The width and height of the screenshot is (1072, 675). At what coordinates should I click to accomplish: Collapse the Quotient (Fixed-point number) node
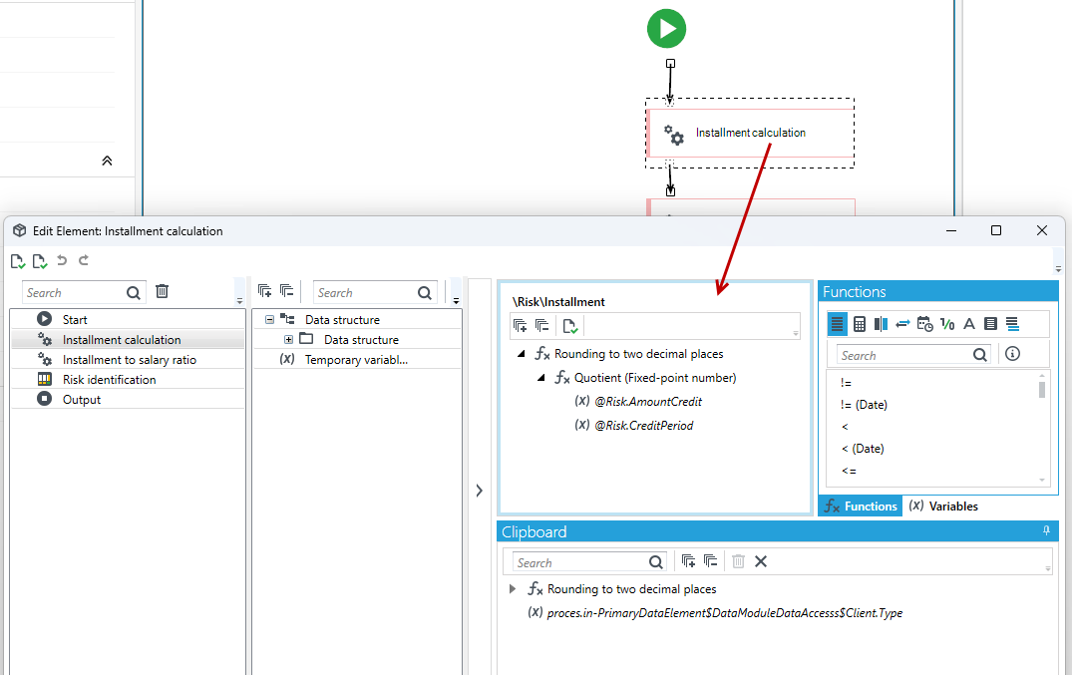pyautogui.click(x=540, y=378)
